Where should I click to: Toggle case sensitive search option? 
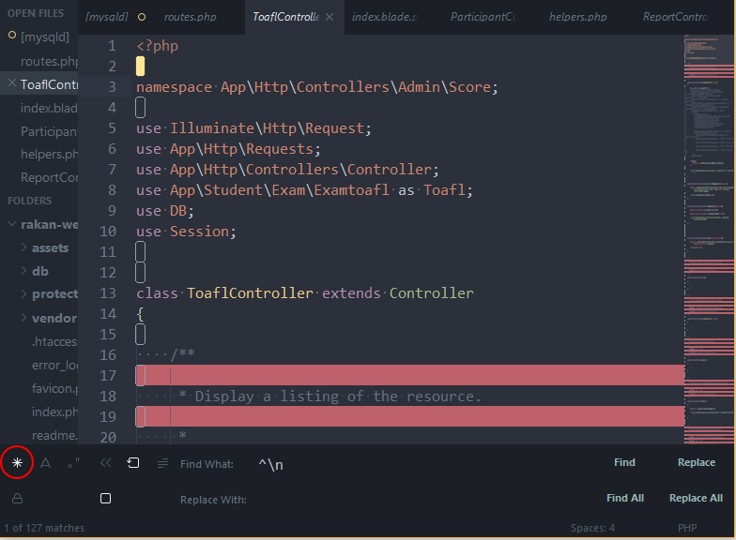coord(45,463)
